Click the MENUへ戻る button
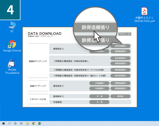The image size is (159, 126). click(x=125, y=34)
